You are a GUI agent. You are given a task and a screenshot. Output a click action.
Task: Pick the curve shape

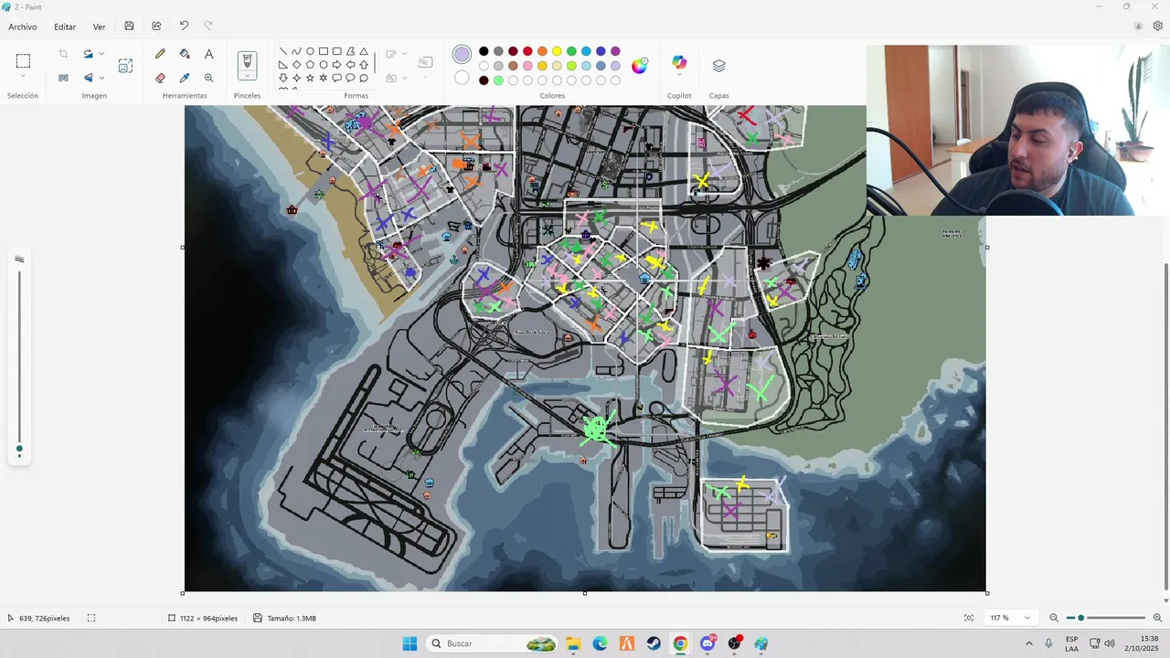296,51
